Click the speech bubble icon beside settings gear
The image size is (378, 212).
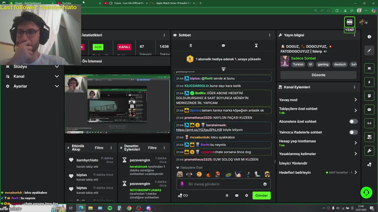pyautogui.click(x=237, y=196)
